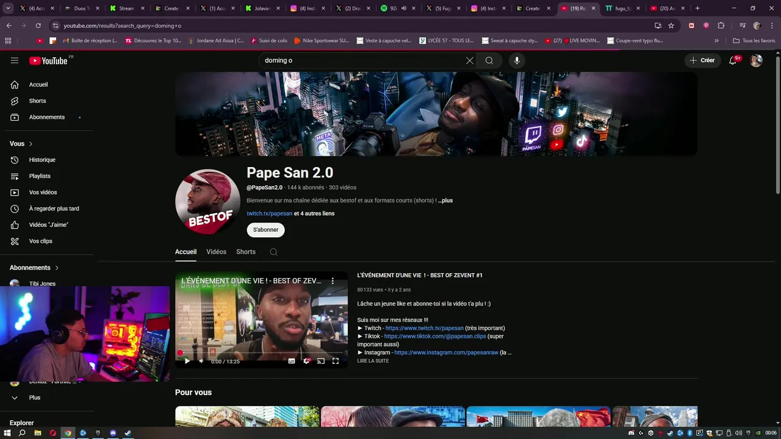
Task: Open featured video settings gear
Action: [306, 361]
